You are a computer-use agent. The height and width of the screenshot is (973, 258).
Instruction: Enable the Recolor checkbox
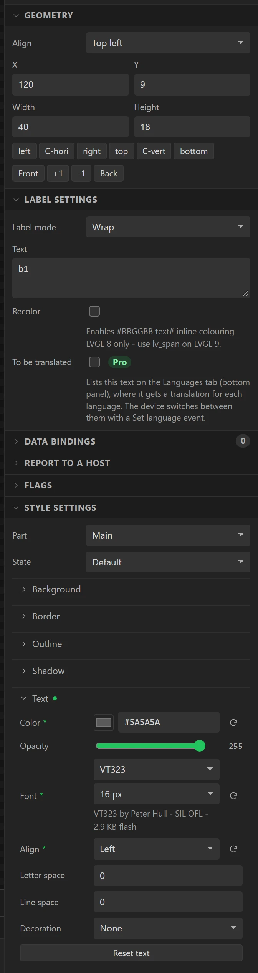[x=94, y=311]
